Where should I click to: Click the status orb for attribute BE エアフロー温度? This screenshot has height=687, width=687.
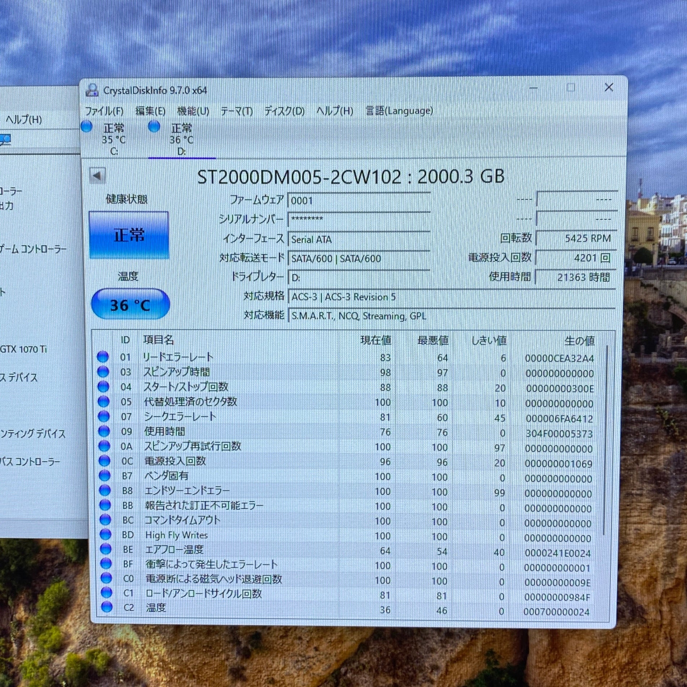point(106,549)
